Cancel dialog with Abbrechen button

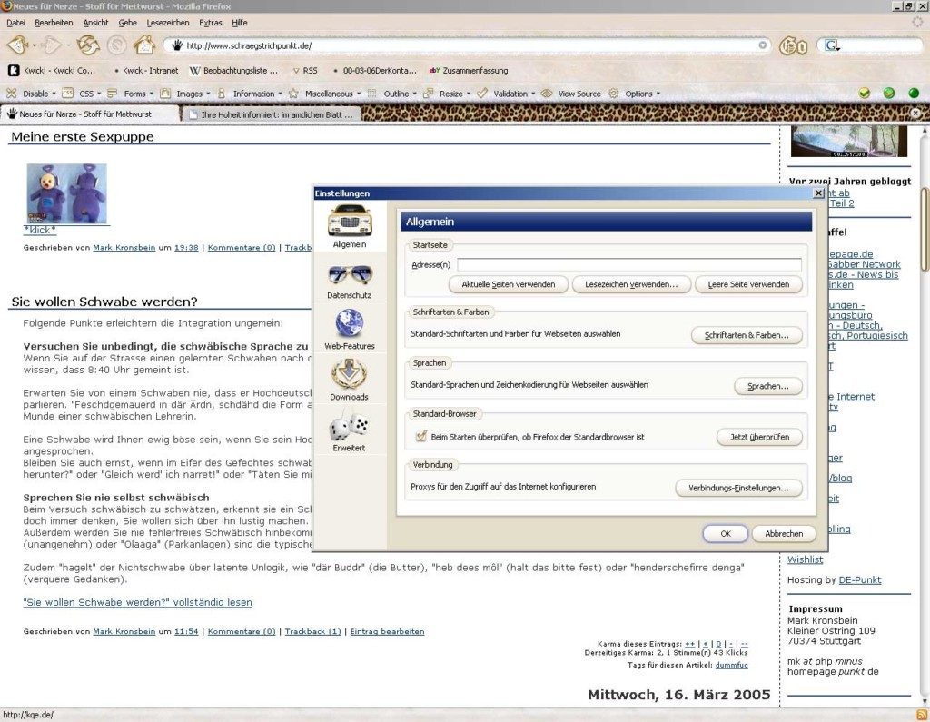click(x=784, y=533)
